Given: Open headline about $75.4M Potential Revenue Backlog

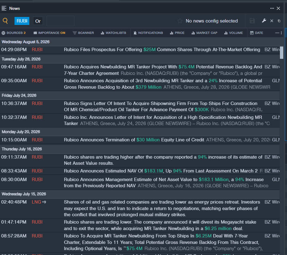Looking at the screenshot, I should click(x=163, y=70).
